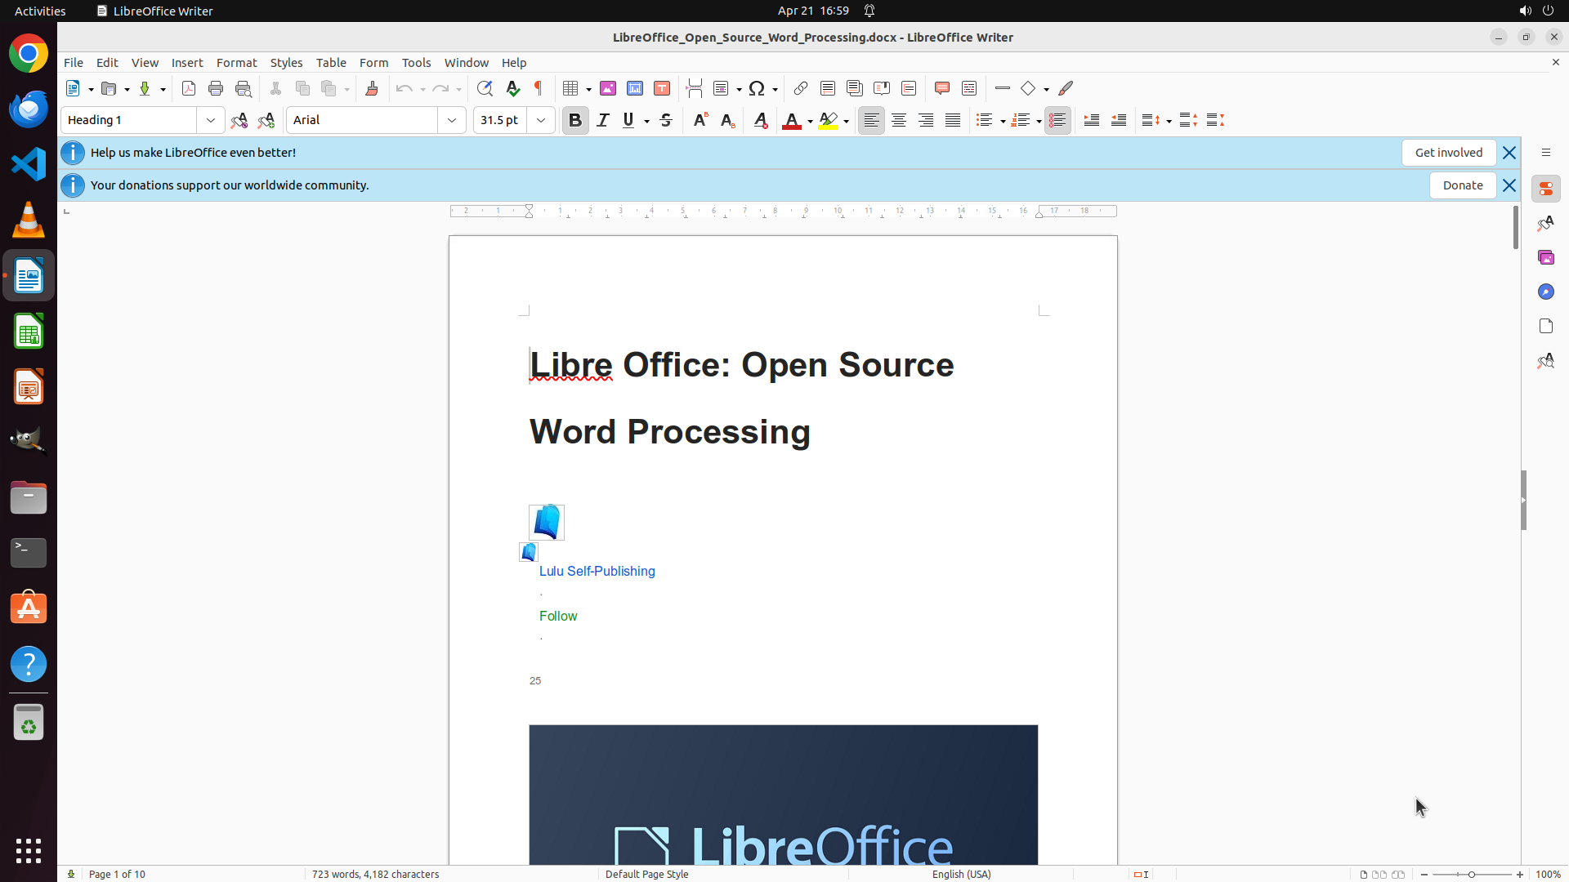Expand the Arial font name dropdown

452,120
